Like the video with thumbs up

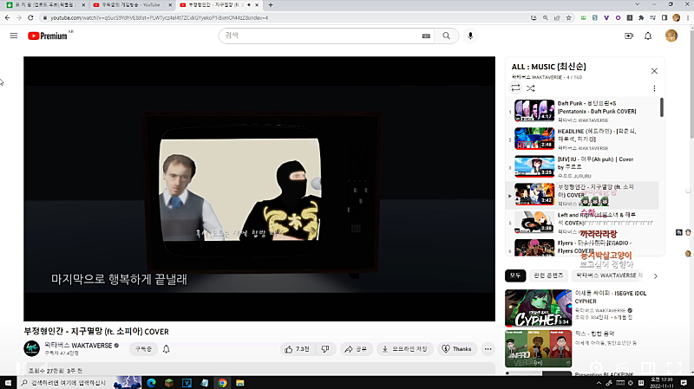pos(297,349)
